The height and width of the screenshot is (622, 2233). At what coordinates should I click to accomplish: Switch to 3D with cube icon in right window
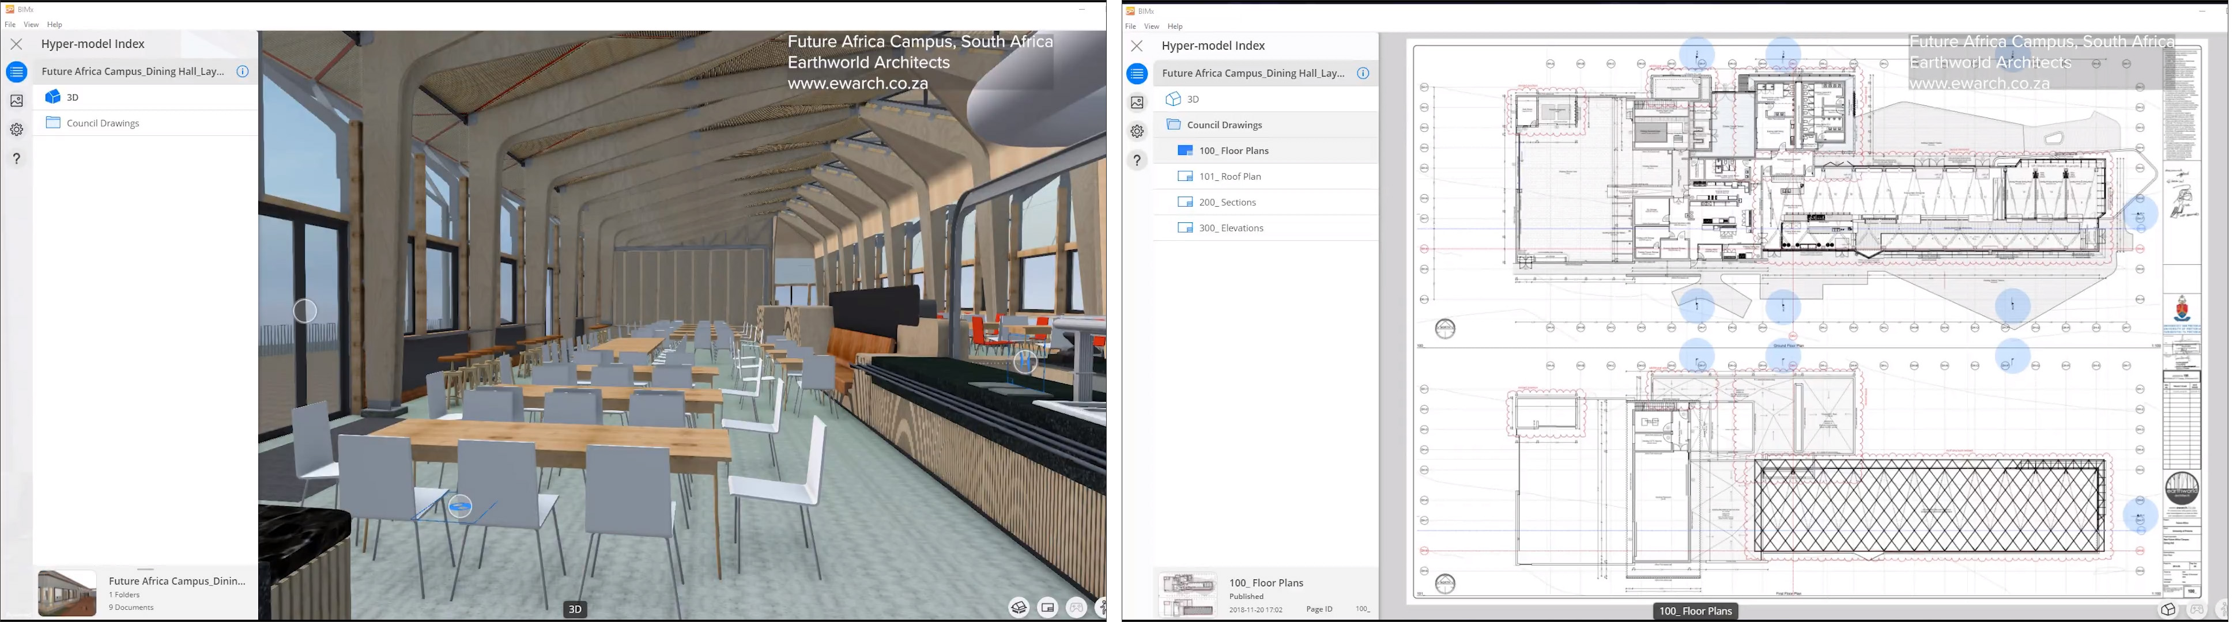(x=2167, y=610)
